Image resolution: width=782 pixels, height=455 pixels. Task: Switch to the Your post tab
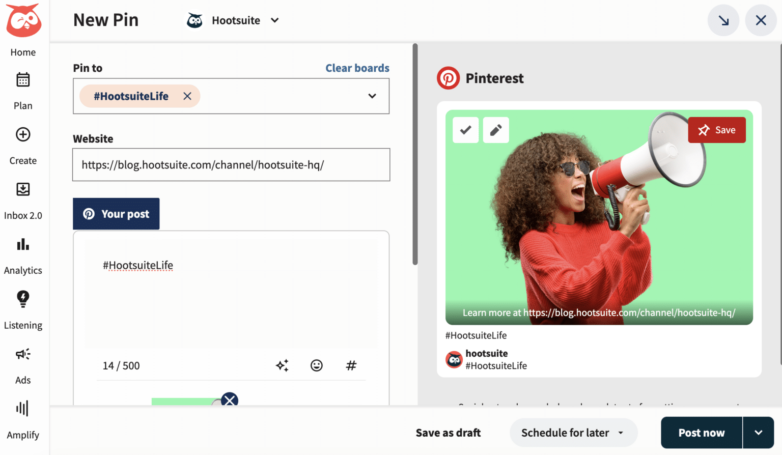tap(116, 214)
